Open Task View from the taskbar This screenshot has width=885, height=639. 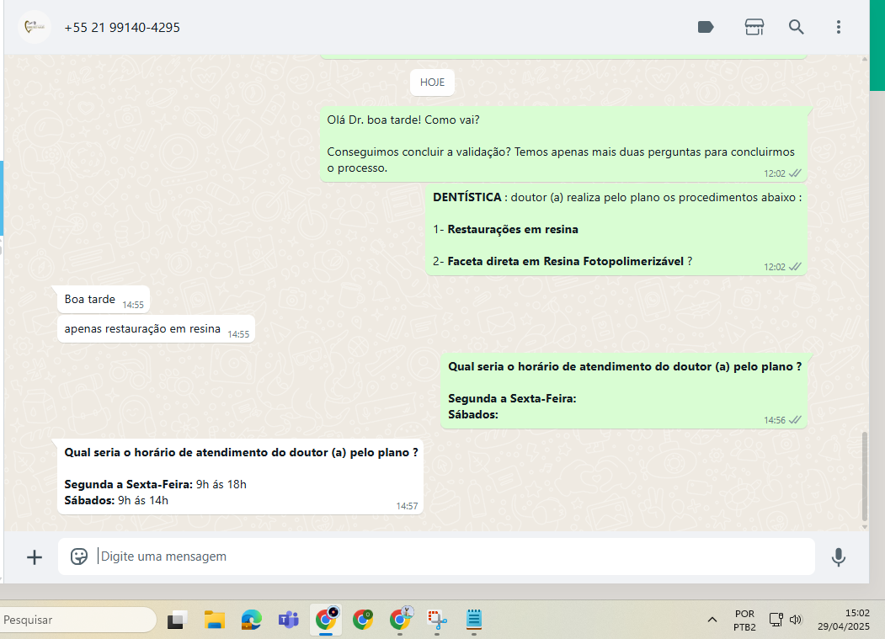[x=177, y=620]
